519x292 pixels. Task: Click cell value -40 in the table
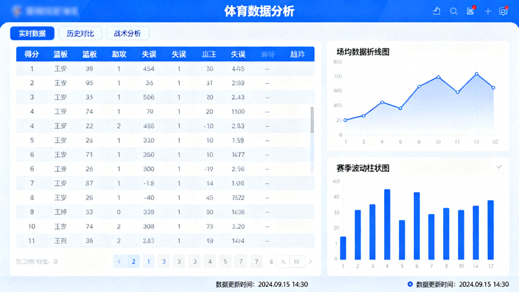tap(149, 198)
